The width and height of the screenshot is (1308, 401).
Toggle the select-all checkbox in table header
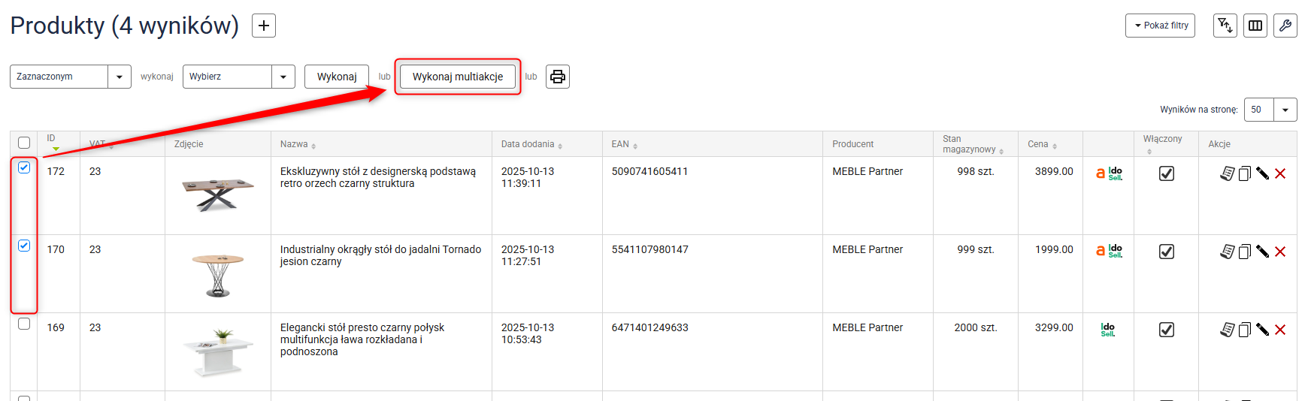(x=24, y=143)
